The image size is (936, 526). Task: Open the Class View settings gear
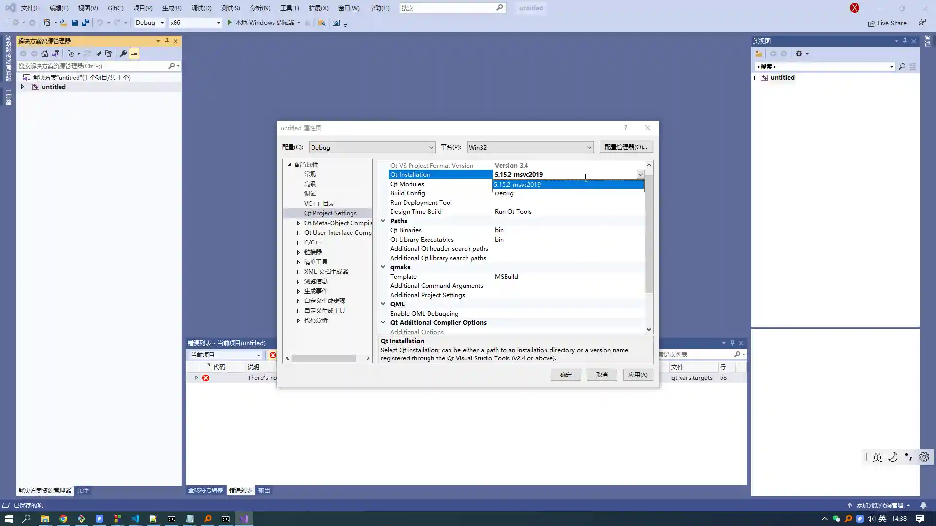click(799, 54)
